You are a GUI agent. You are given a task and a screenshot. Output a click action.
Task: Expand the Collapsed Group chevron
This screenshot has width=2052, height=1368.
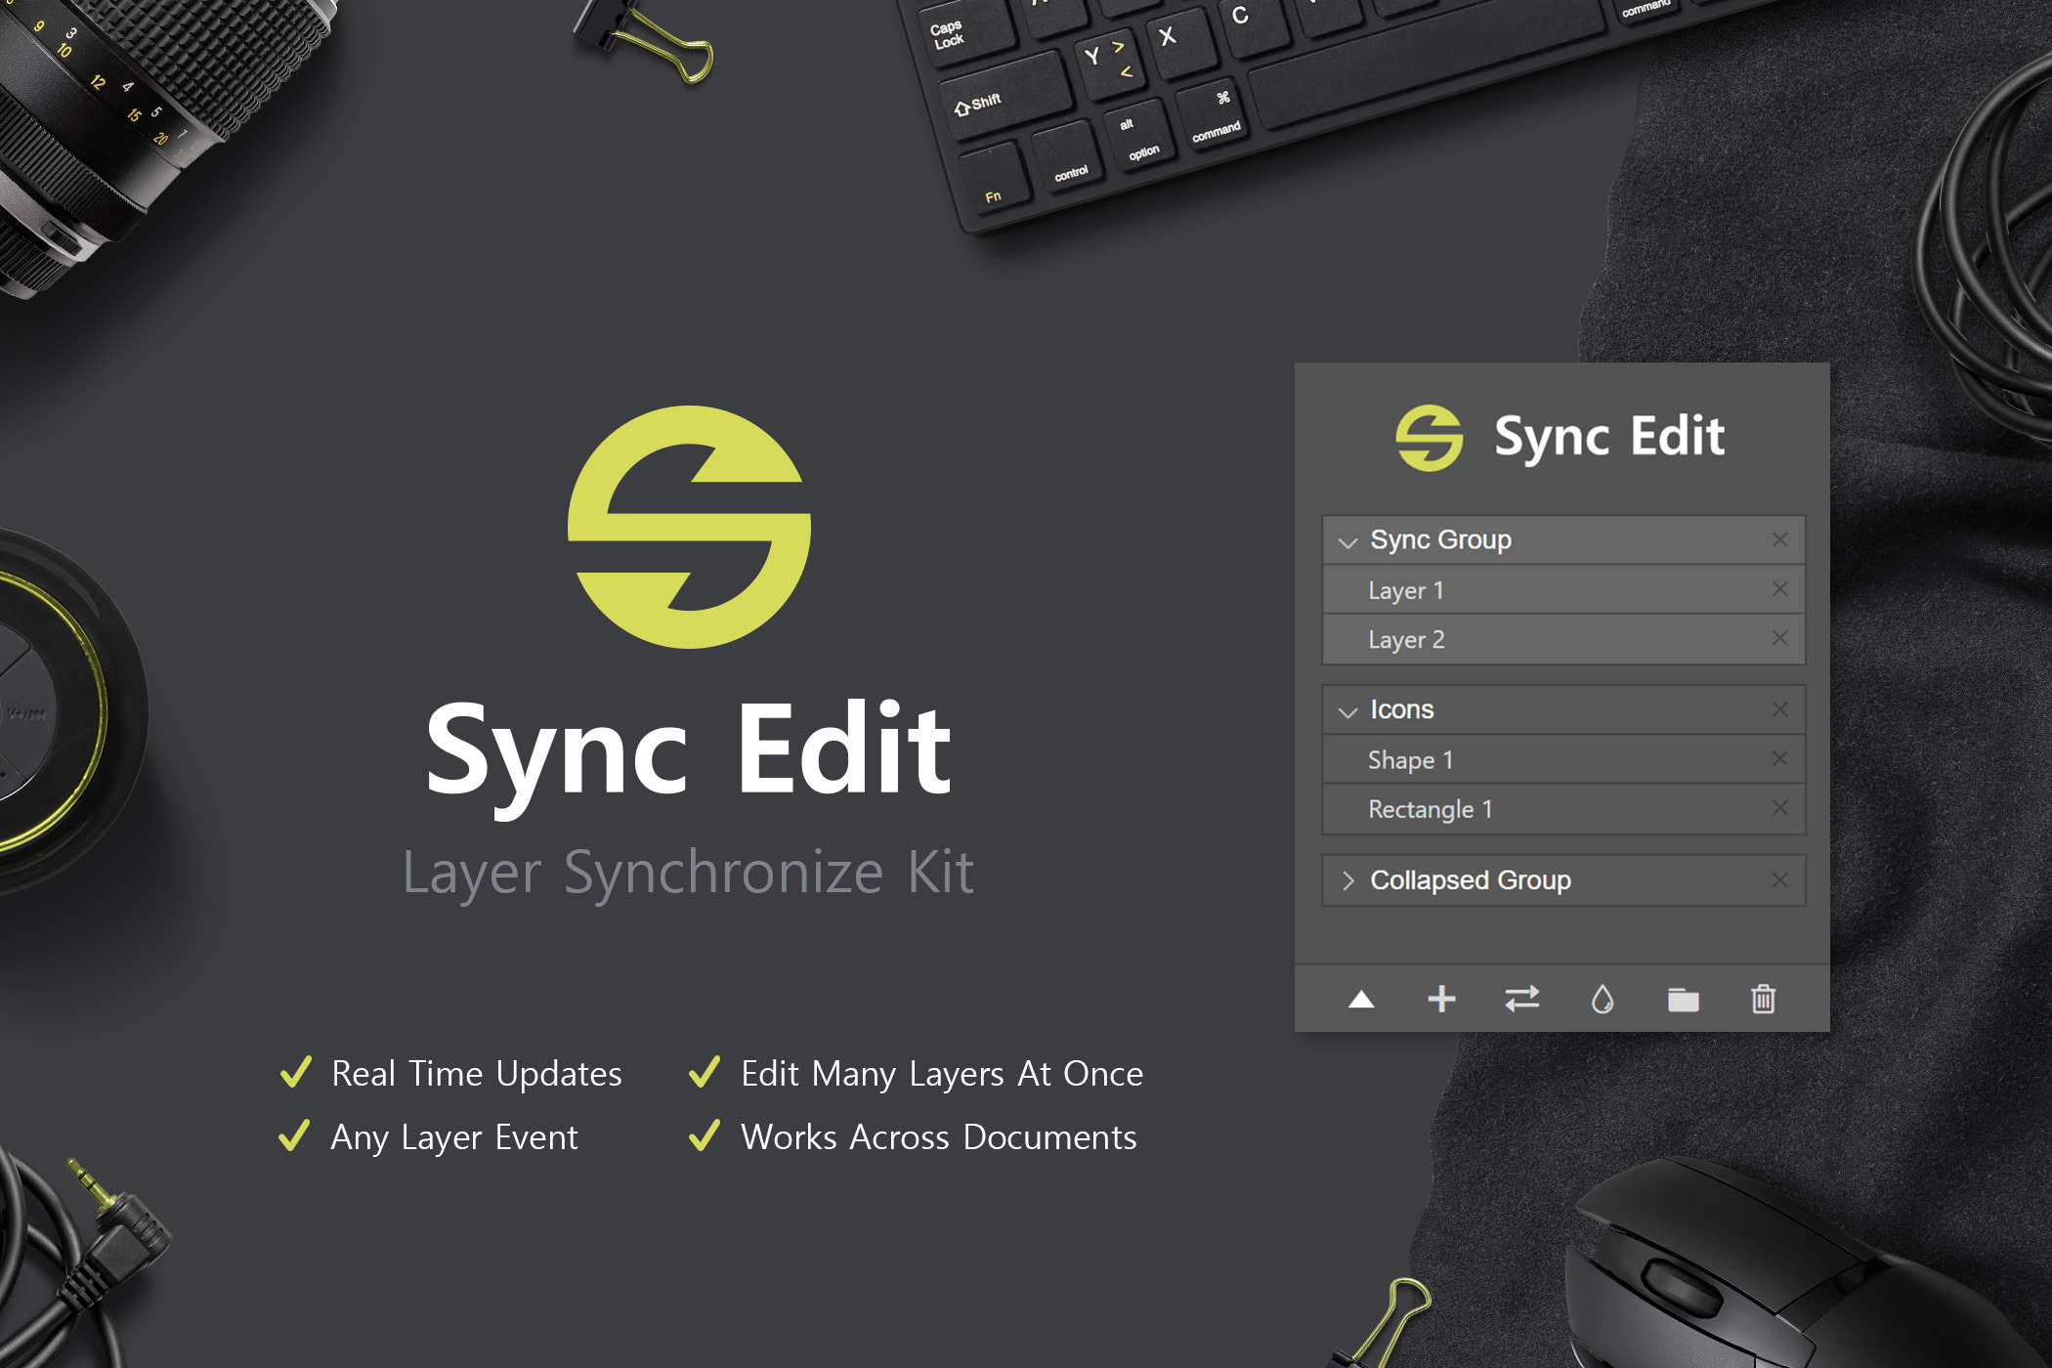click(x=1348, y=880)
